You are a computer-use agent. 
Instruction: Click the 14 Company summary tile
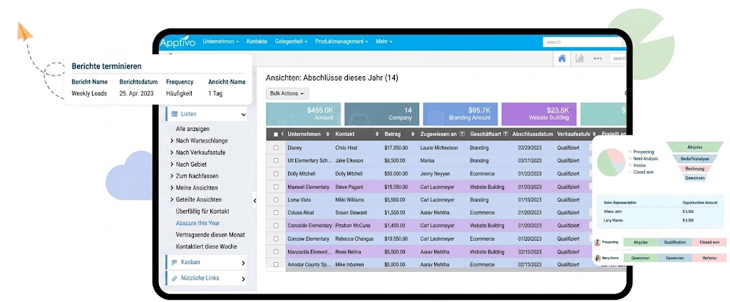(x=382, y=114)
